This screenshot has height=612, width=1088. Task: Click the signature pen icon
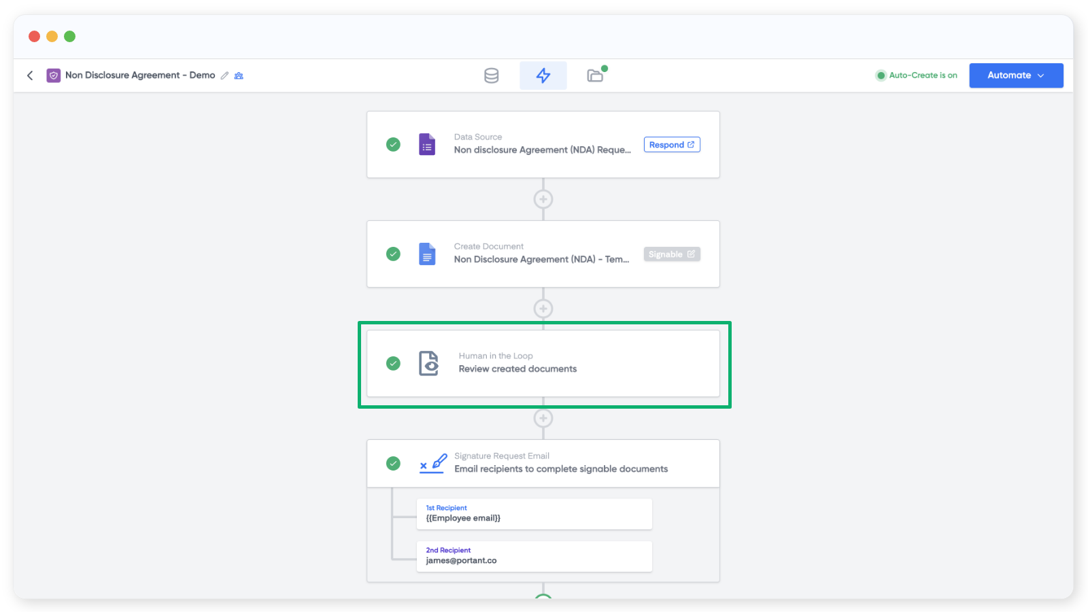pyautogui.click(x=432, y=463)
